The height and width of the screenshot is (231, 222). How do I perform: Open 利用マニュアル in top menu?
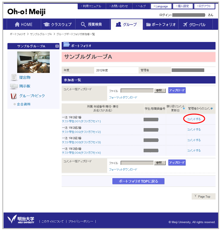pyautogui.click(x=92, y=6)
